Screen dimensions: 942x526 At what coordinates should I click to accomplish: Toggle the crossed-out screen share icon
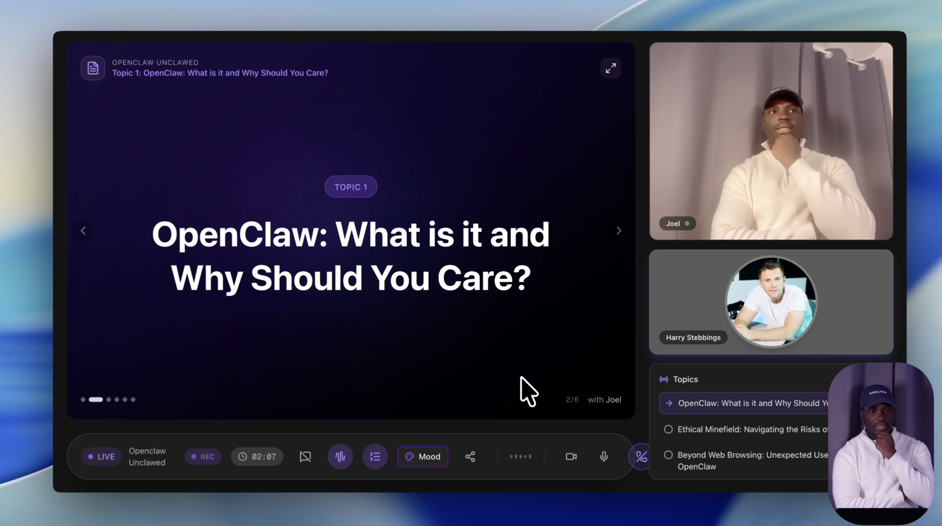coord(305,457)
